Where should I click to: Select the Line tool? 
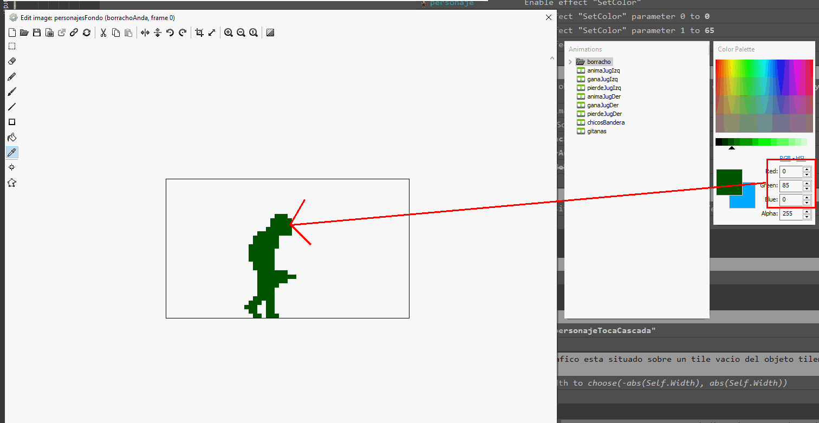(12, 107)
